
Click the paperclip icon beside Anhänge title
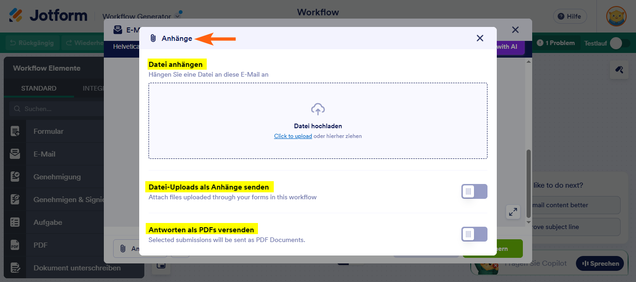(153, 38)
